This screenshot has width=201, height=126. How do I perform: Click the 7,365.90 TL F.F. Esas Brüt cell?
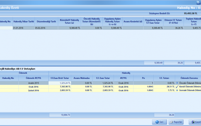click(60, 86)
